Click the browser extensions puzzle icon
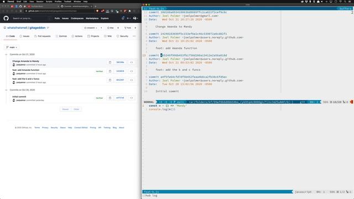 coord(129,11)
